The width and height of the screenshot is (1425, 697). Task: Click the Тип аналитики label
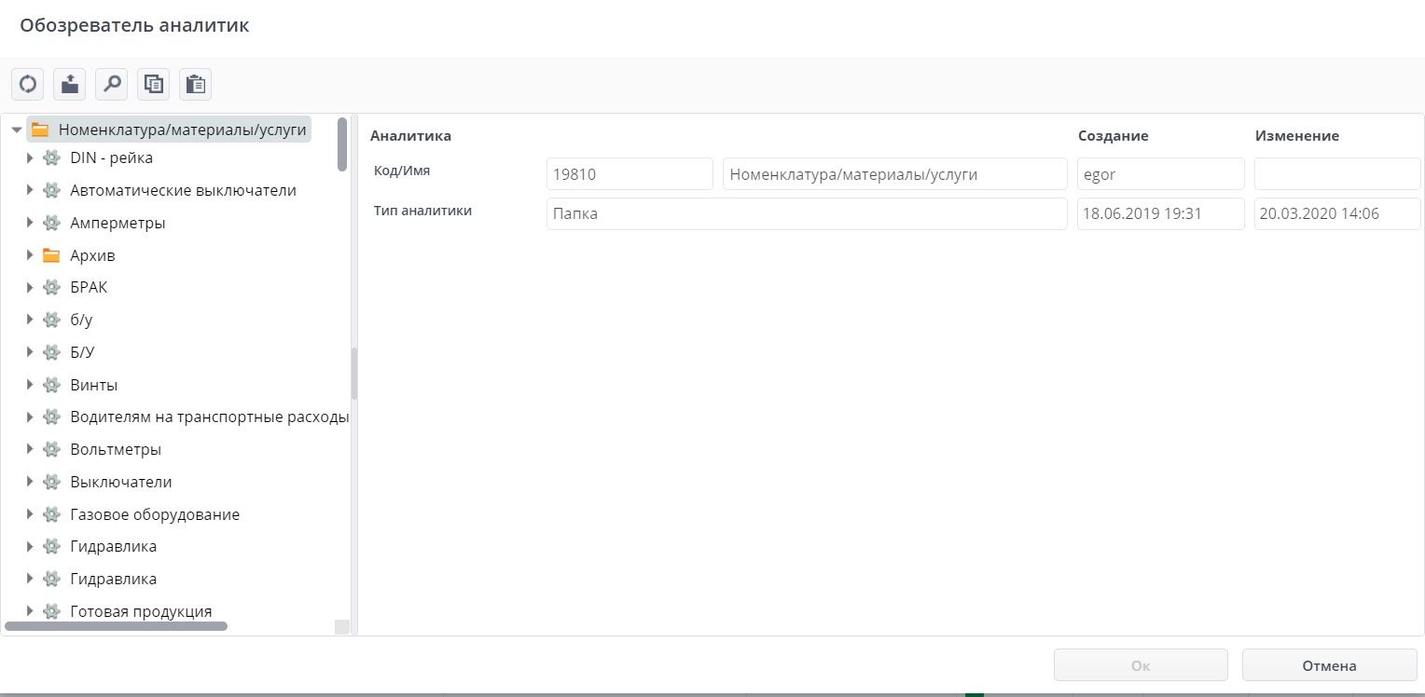tap(422, 211)
